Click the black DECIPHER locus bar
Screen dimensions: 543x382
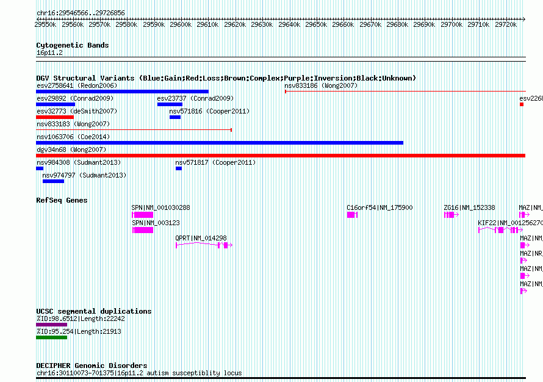[281, 378]
